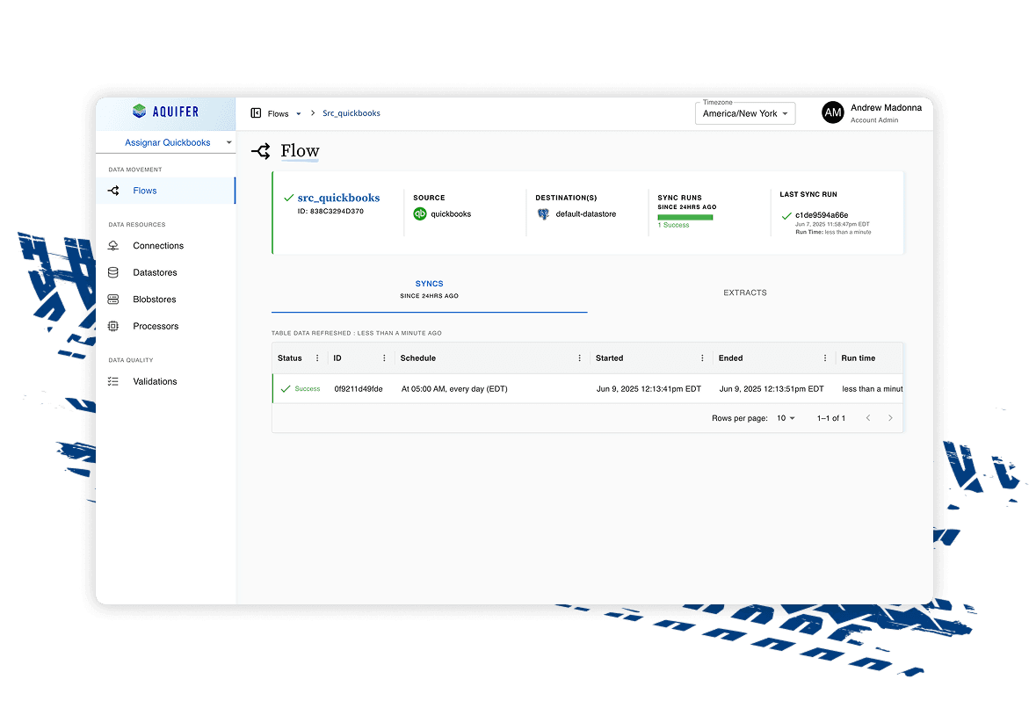This screenshot has height=708, width=1029.
Task: Open Schedule column options menu
Action: [579, 358]
